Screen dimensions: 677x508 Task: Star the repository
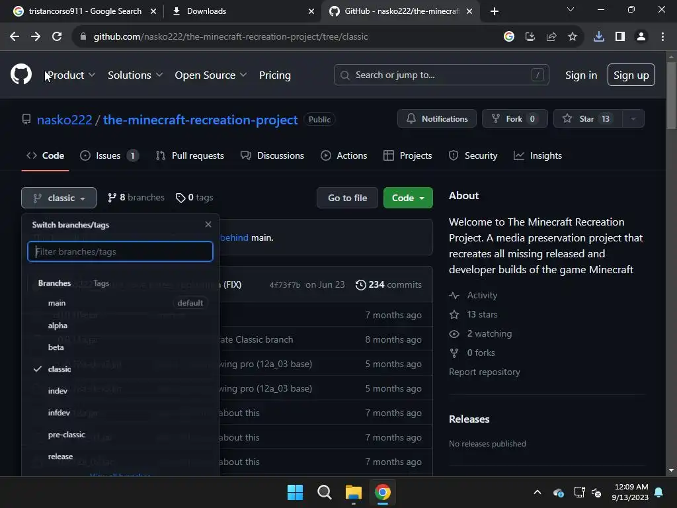[588, 119]
